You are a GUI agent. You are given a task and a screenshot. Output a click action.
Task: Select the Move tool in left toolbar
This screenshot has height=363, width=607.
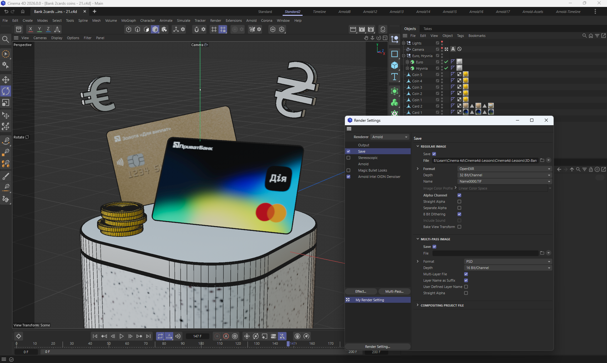click(6, 79)
